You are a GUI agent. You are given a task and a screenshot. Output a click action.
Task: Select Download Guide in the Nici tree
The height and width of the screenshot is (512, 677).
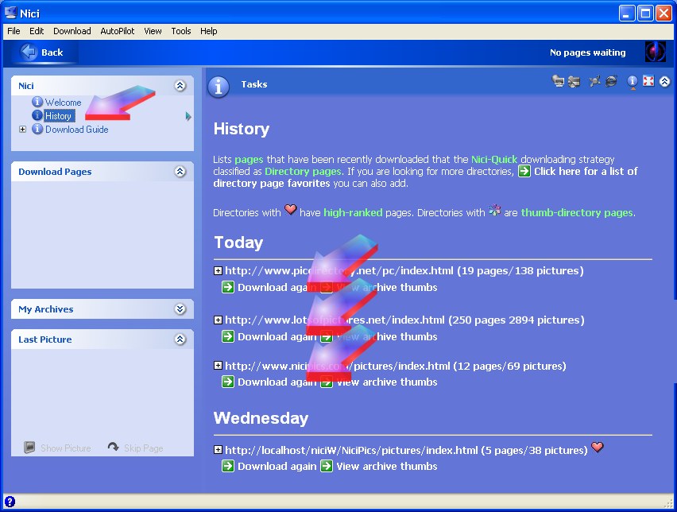pyautogui.click(x=77, y=129)
